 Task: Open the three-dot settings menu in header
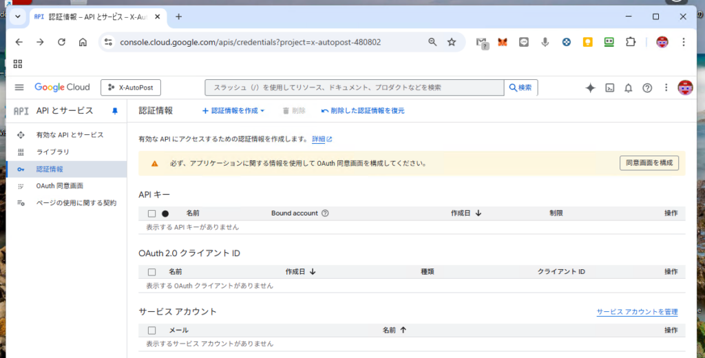tap(666, 87)
